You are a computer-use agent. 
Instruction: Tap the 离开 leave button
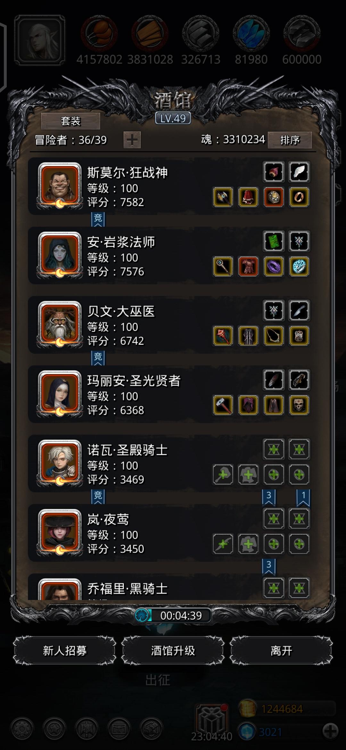point(281,651)
